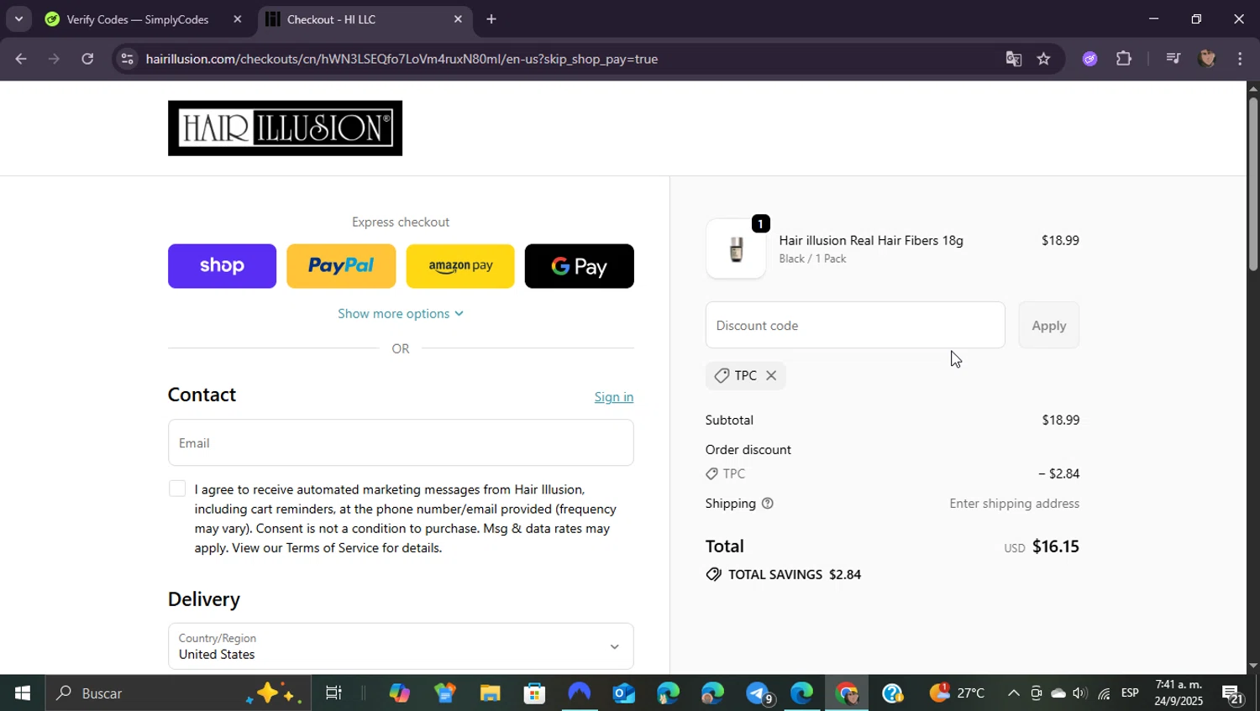Choose Google Pay express checkout
This screenshot has height=711, width=1260.
coord(580,266)
